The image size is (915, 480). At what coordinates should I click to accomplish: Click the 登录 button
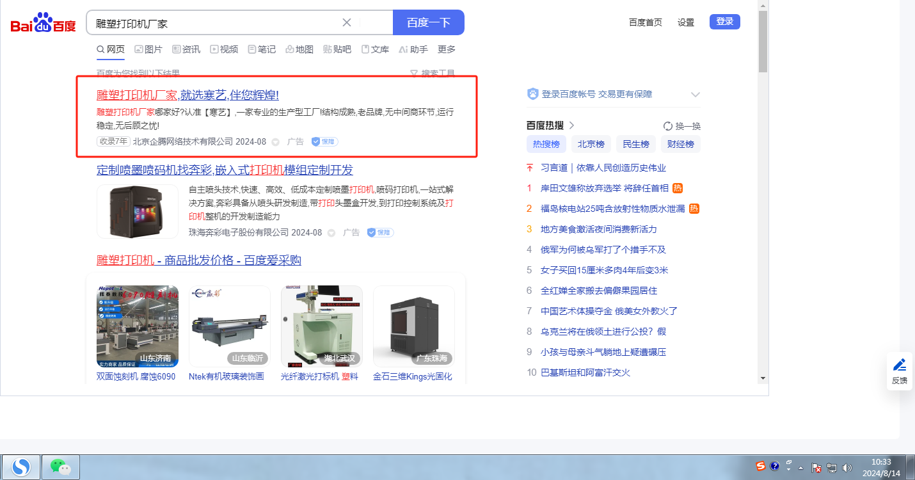point(725,22)
